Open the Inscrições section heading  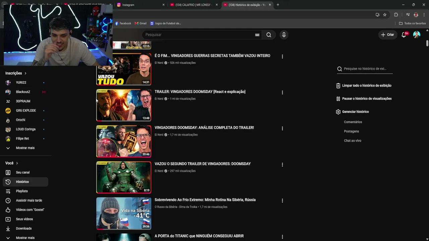click(16, 73)
